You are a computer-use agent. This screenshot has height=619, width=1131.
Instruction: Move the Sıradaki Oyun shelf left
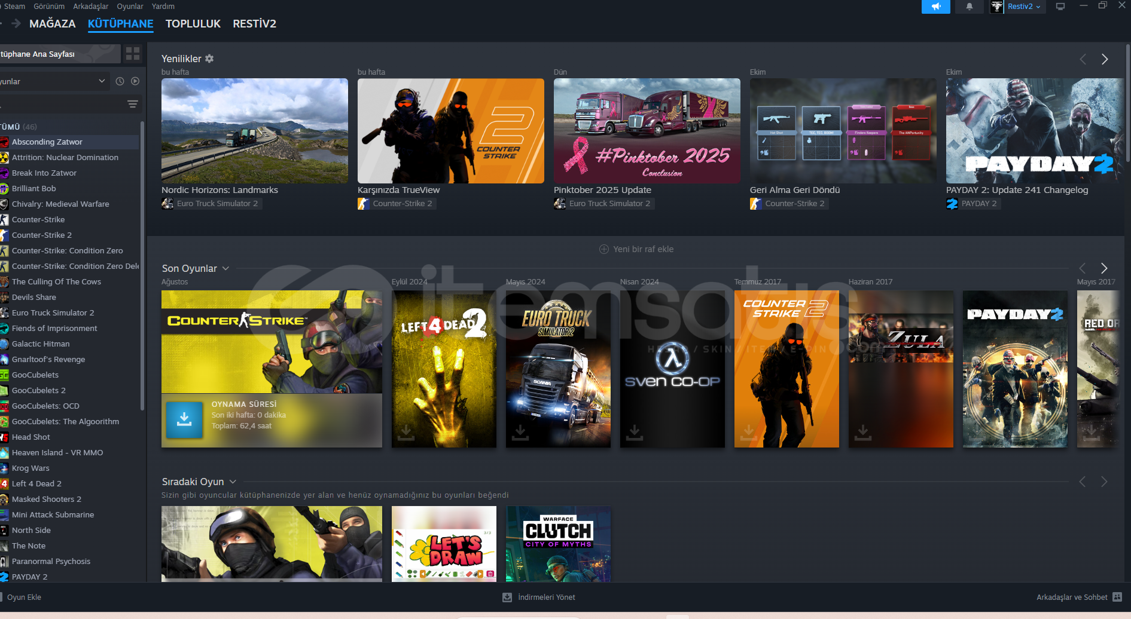click(1082, 482)
